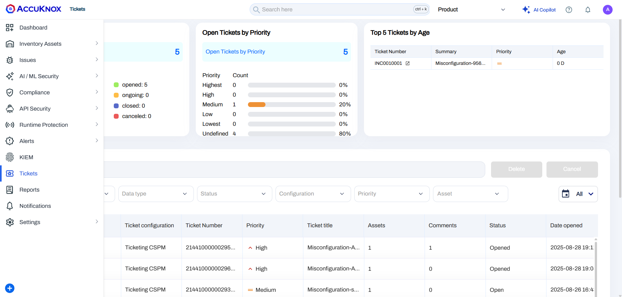Click the Delete button
622x297 pixels.
click(516, 169)
